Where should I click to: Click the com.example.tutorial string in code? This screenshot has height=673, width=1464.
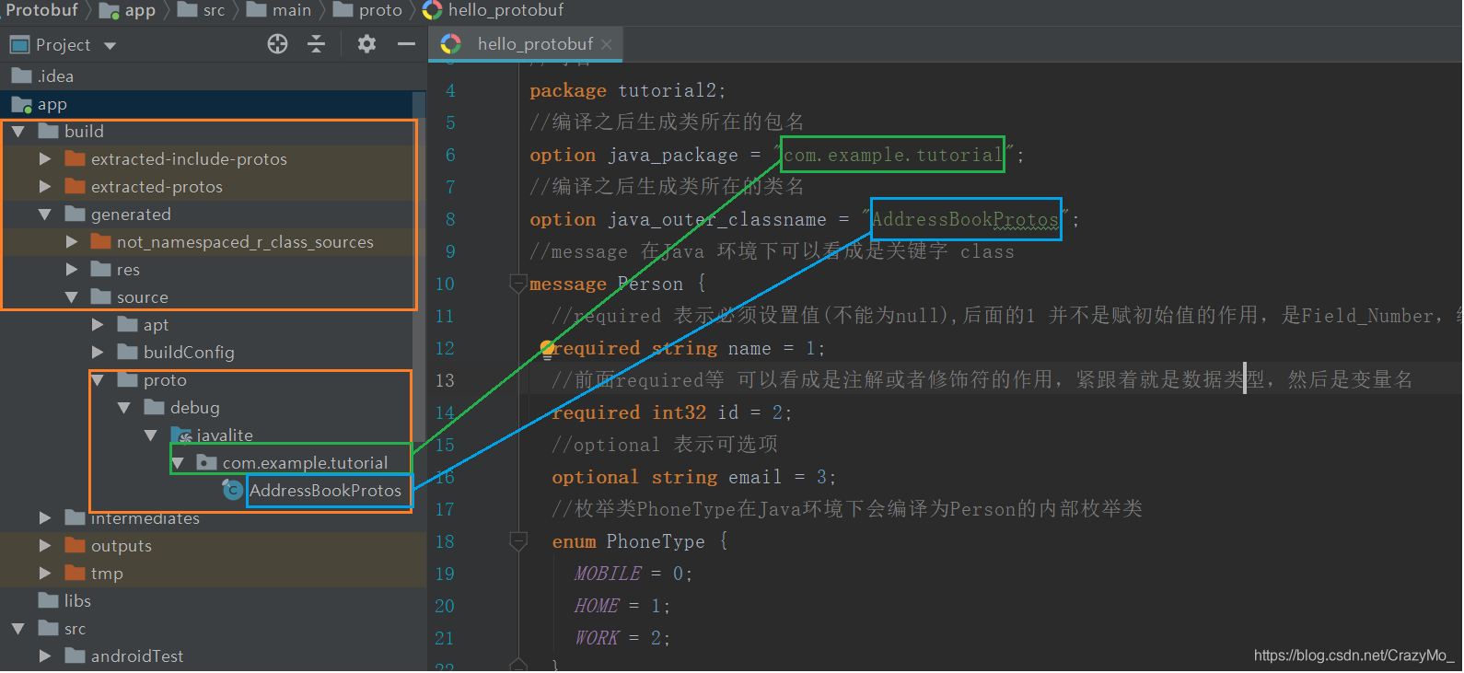coord(893,155)
